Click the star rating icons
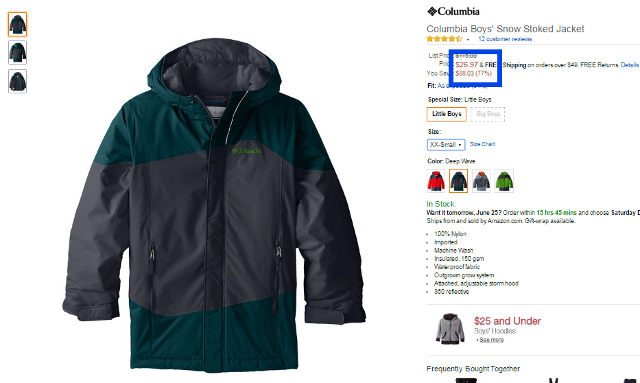 pyautogui.click(x=445, y=39)
